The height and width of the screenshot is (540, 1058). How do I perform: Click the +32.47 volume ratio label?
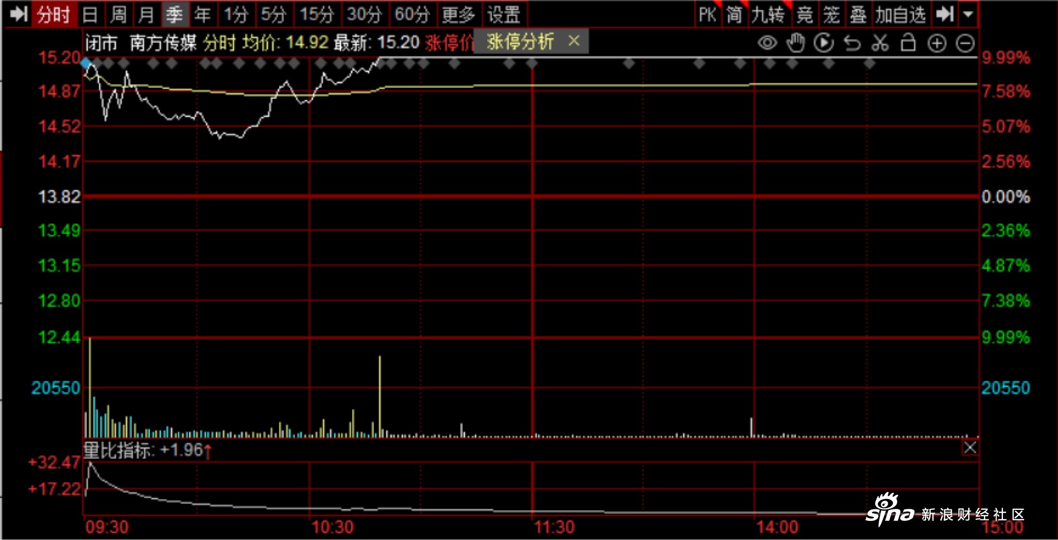point(54,462)
